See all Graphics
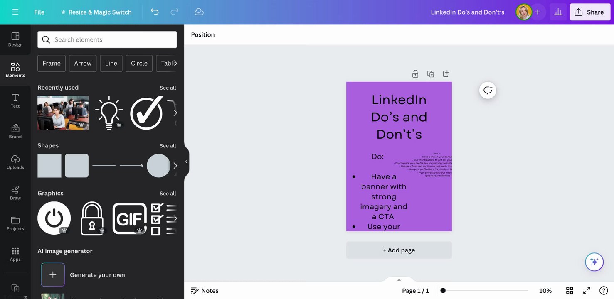The height and width of the screenshot is (299, 614). (168, 194)
